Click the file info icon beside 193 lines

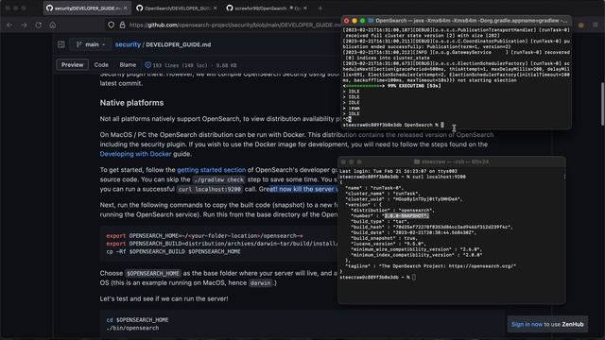(147, 65)
